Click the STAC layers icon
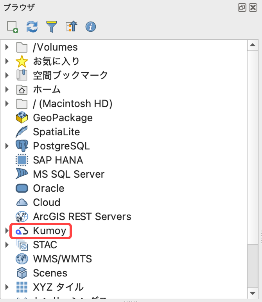This screenshot has height=302, width=262. click(22, 245)
